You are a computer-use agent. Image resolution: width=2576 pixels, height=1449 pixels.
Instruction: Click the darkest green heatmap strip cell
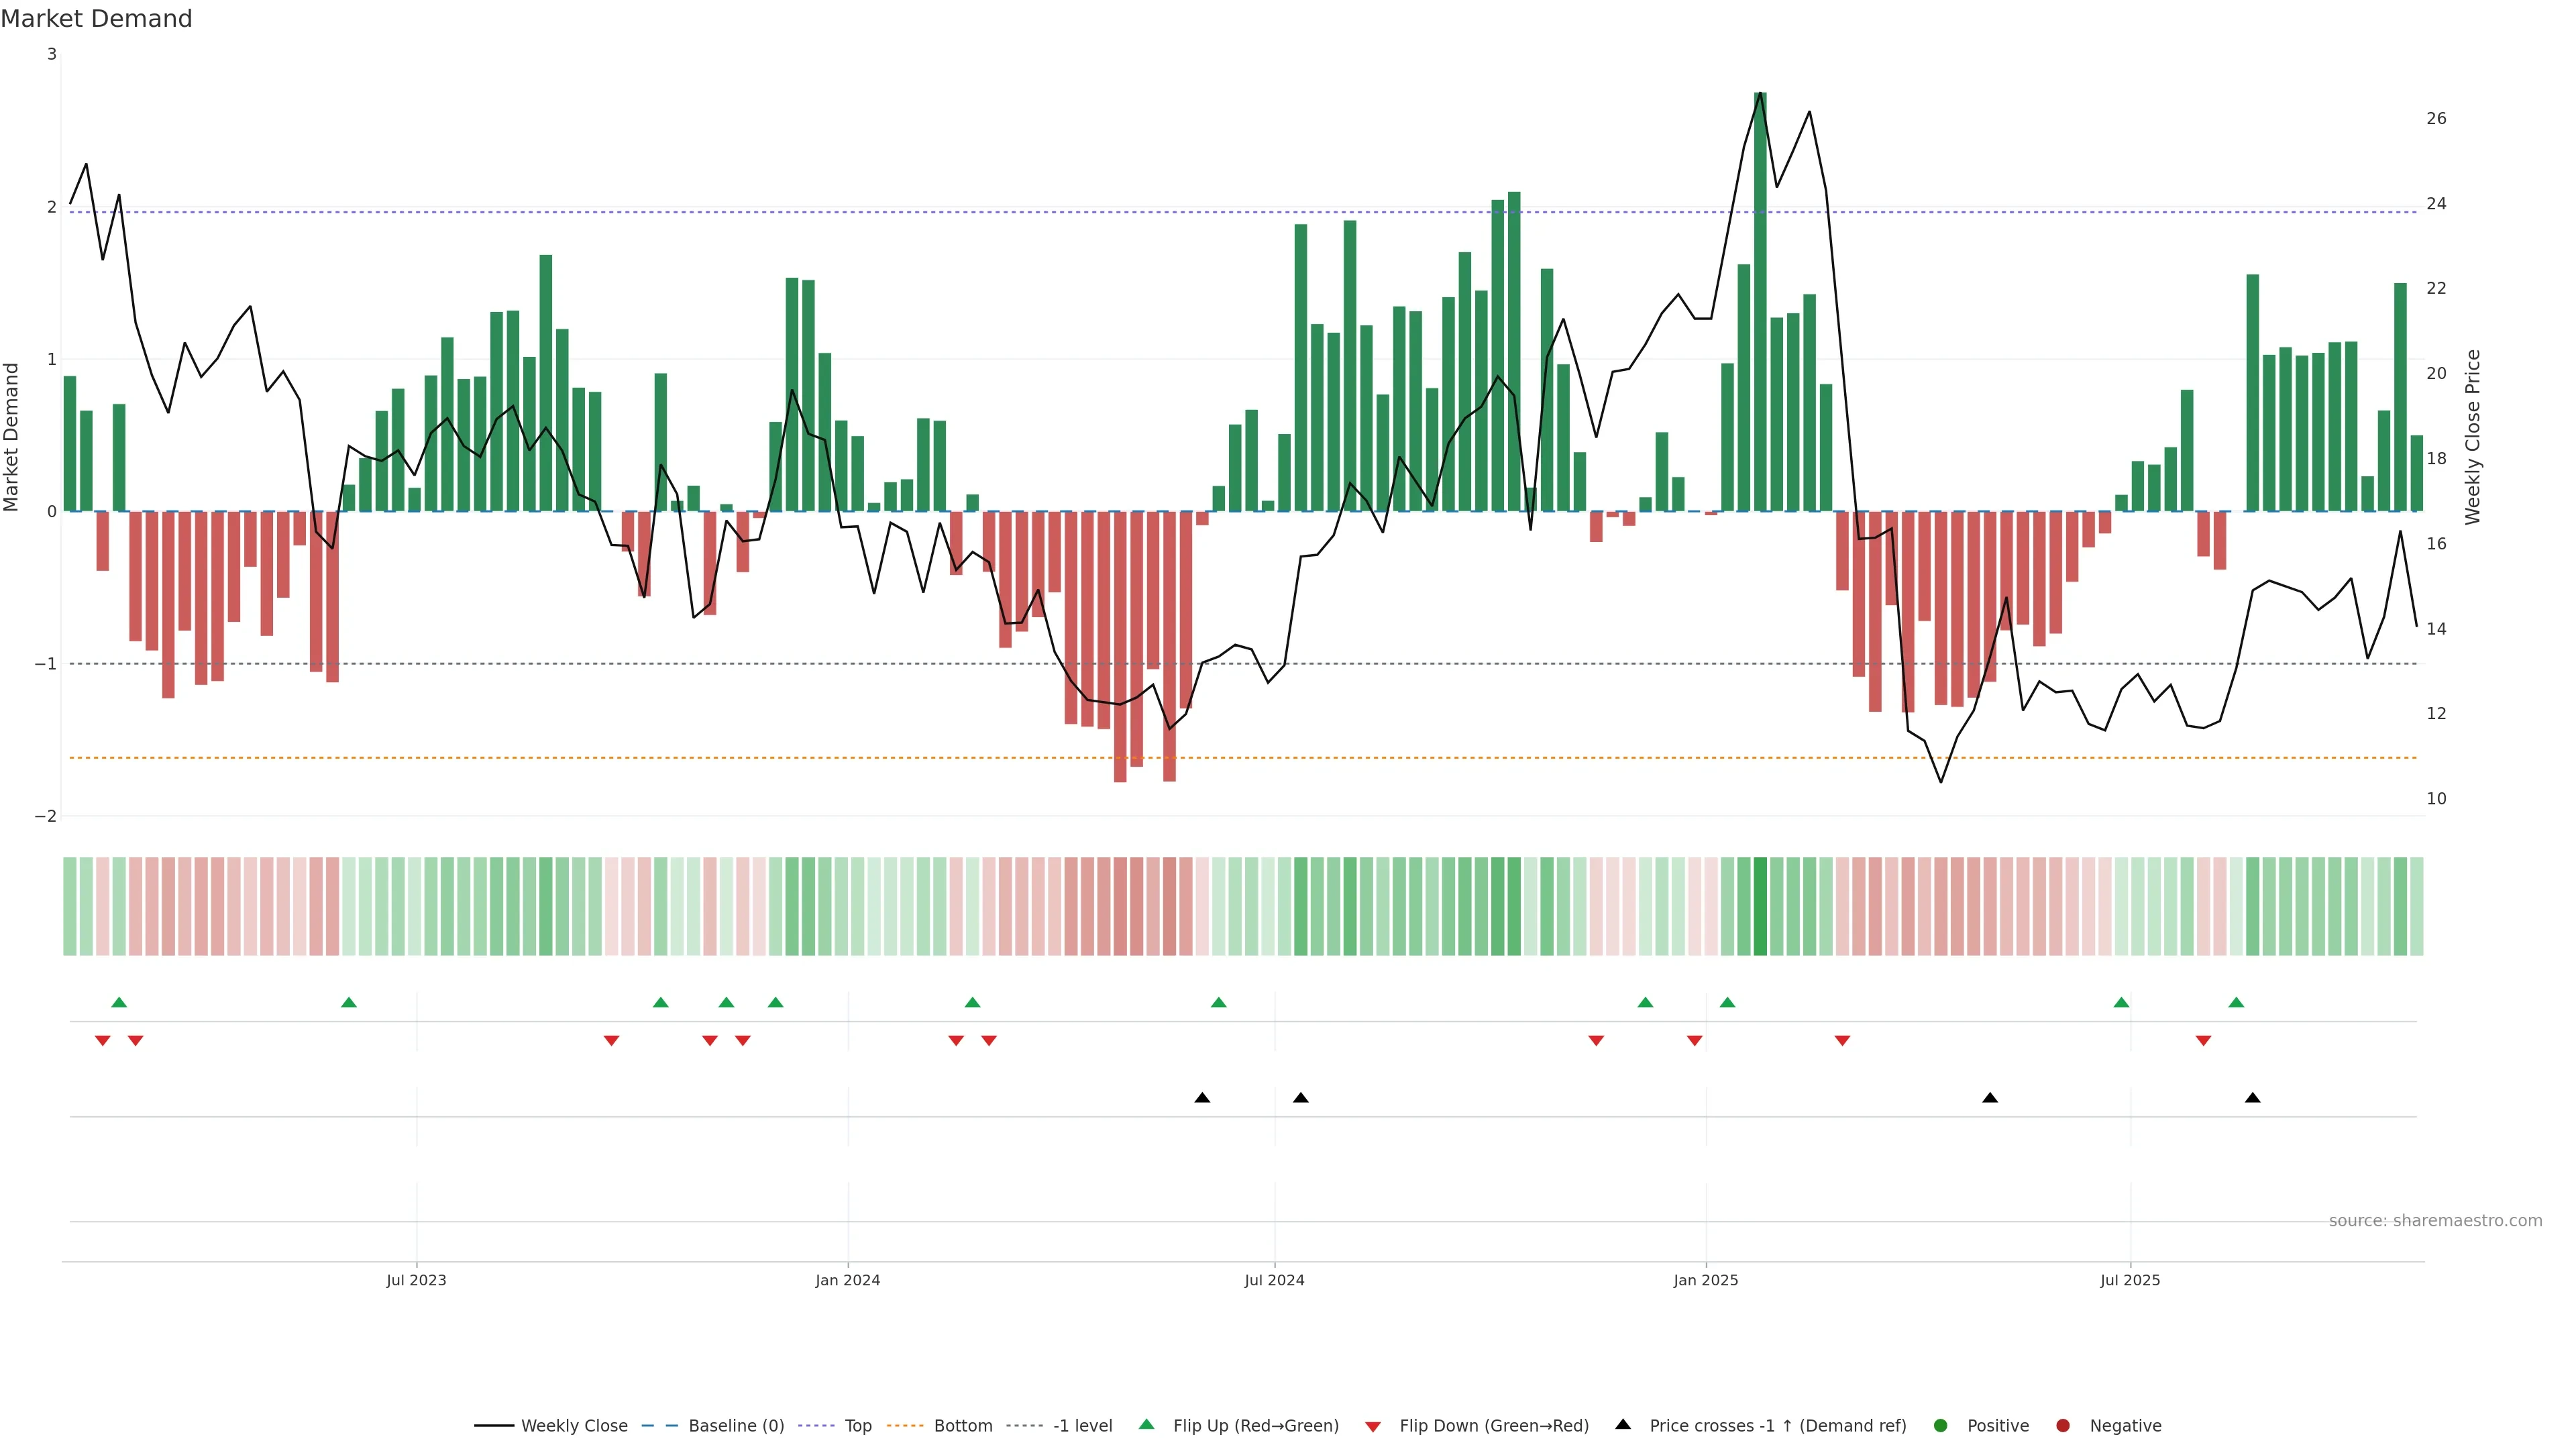pyautogui.click(x=1760, y=906)
